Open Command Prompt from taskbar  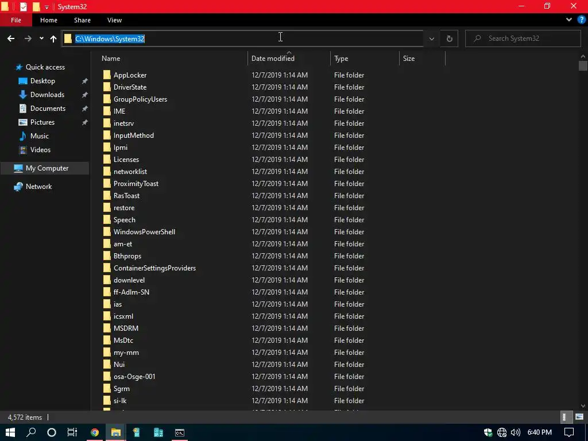click(x=180, y=432)
